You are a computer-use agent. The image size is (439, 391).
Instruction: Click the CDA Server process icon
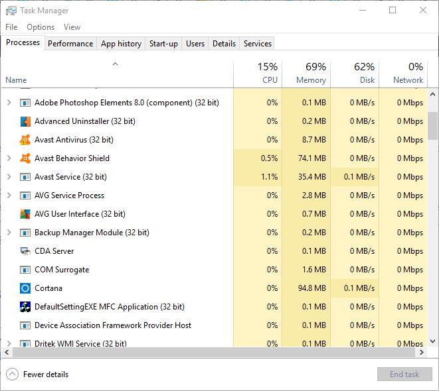click(25, 251)
